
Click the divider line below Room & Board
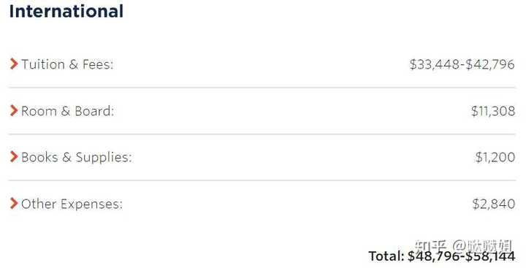262,134
